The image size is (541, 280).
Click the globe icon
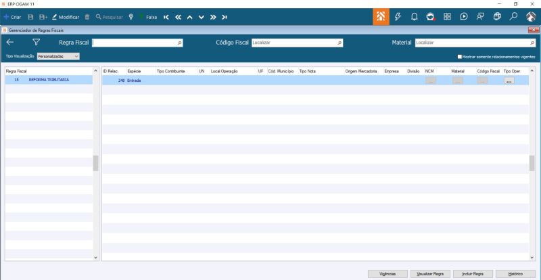coord(497,17)
